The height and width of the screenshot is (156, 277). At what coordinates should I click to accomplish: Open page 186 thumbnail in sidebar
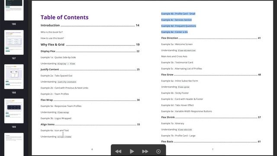[x=14, y=10]
